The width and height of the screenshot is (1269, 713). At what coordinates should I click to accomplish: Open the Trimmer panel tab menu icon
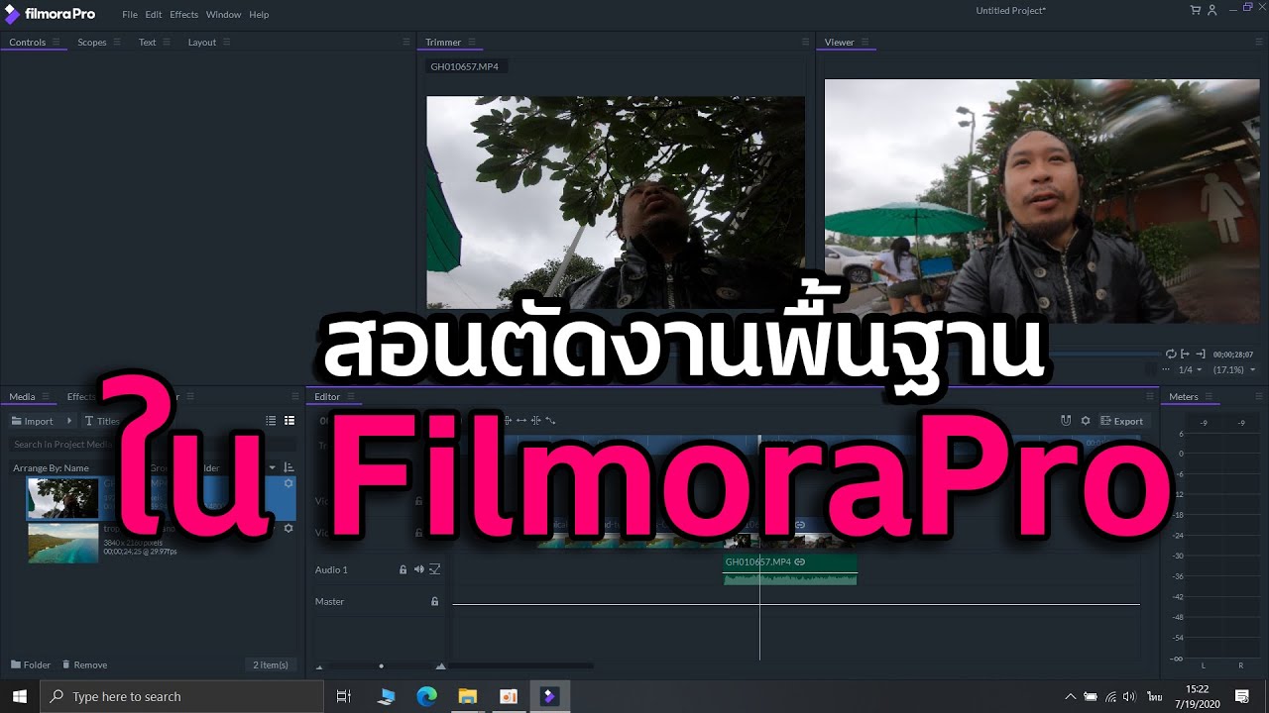tap(472, 43)
